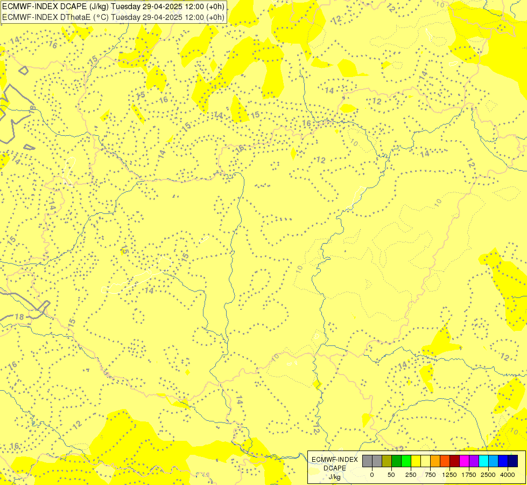
Task: Pick the light orange legend swatch
Action: [435, 461]
